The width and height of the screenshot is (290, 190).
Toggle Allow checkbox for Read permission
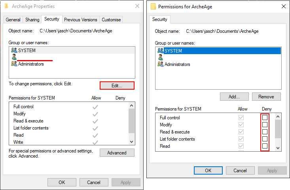(241, 146)
